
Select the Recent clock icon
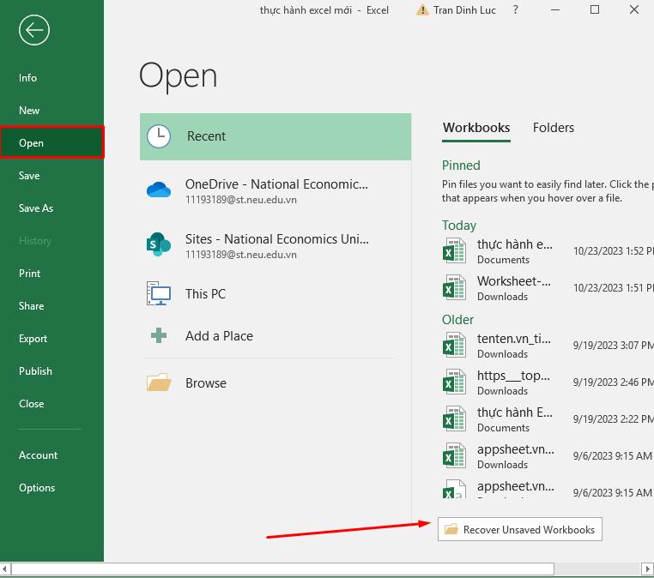[159, 136]
